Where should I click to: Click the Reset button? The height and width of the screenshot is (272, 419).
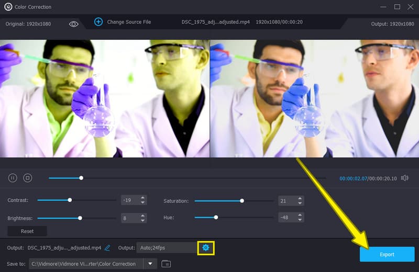tap(27, 231)
